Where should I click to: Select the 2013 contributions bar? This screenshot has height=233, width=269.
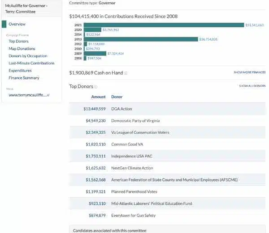[141, 39]
